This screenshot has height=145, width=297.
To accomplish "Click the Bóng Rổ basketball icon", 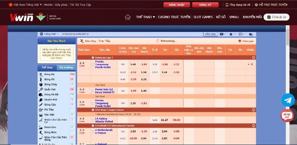I will [x=41, y=79].
